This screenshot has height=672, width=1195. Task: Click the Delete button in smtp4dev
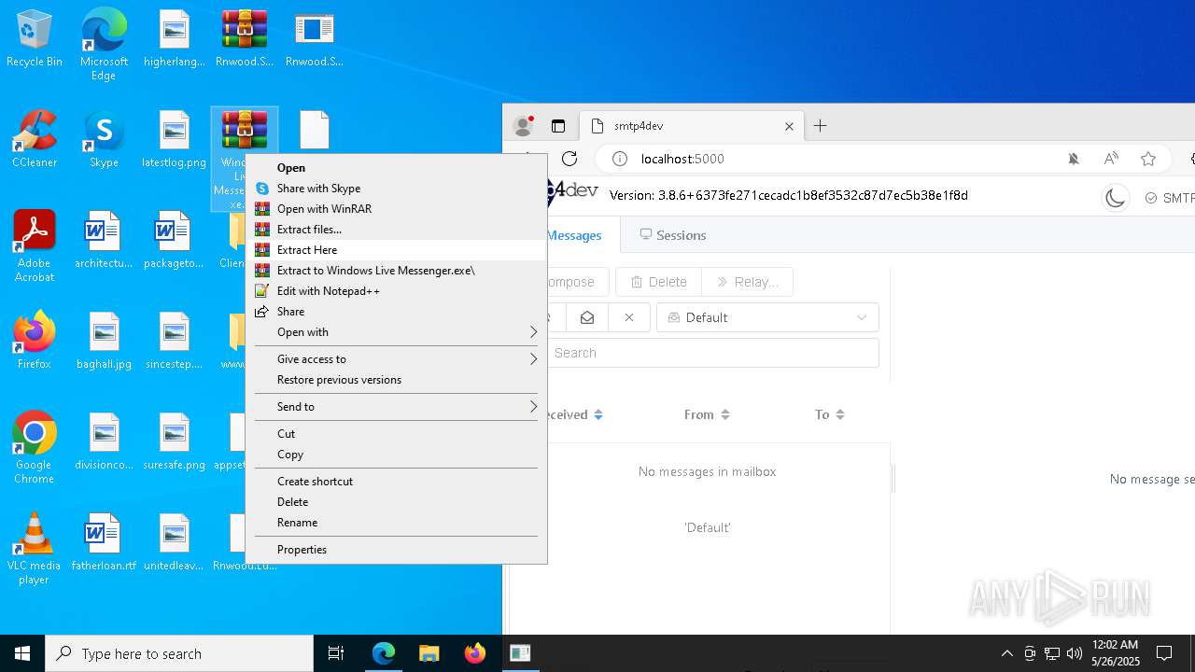[x=659, y=282]
